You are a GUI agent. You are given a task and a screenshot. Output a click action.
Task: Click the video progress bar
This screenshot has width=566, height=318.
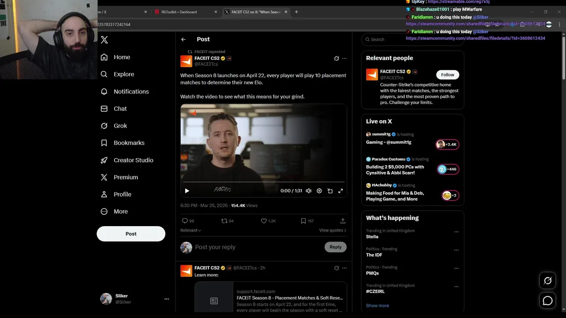coord(264,182)
